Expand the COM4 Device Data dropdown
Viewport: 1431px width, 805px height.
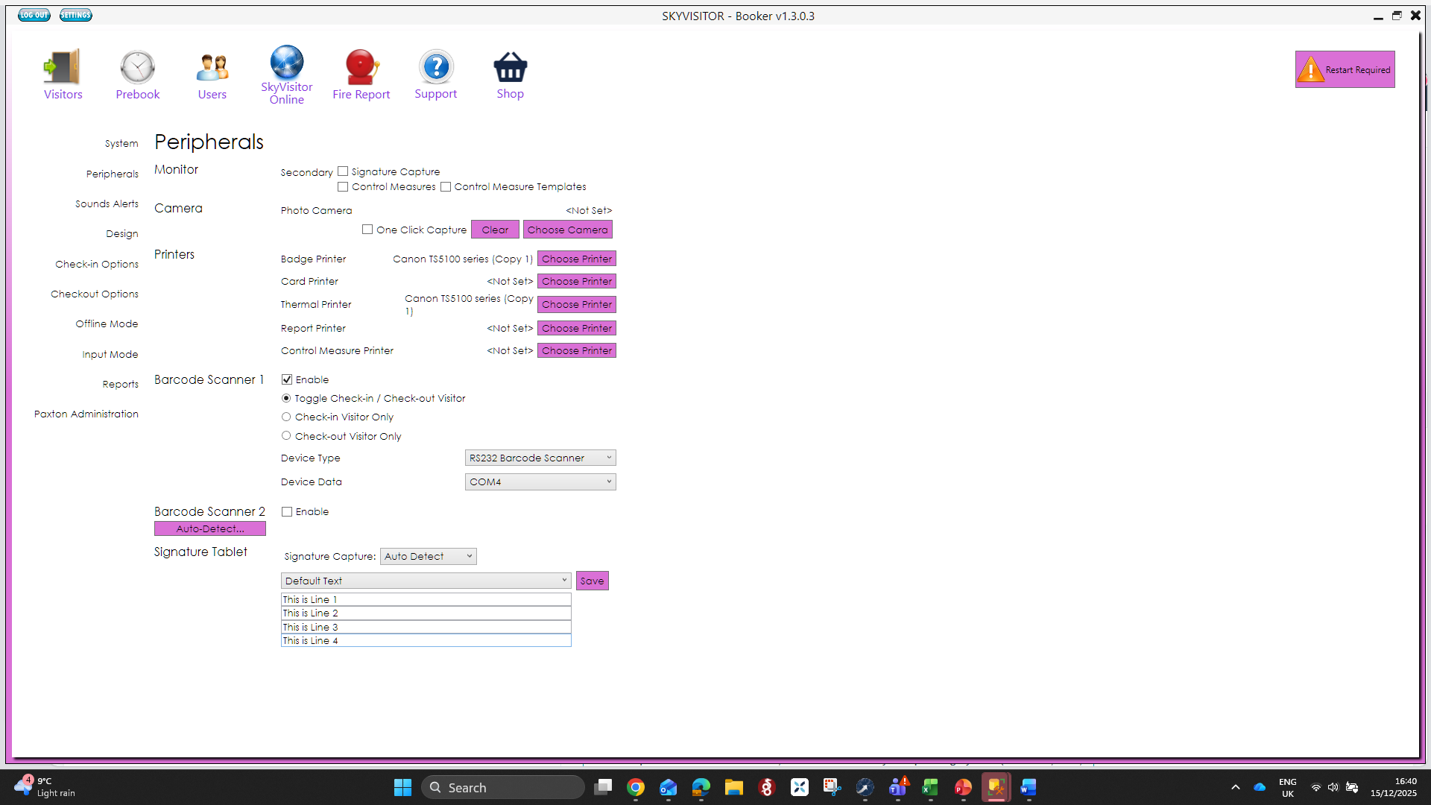(x=540, y=482)
